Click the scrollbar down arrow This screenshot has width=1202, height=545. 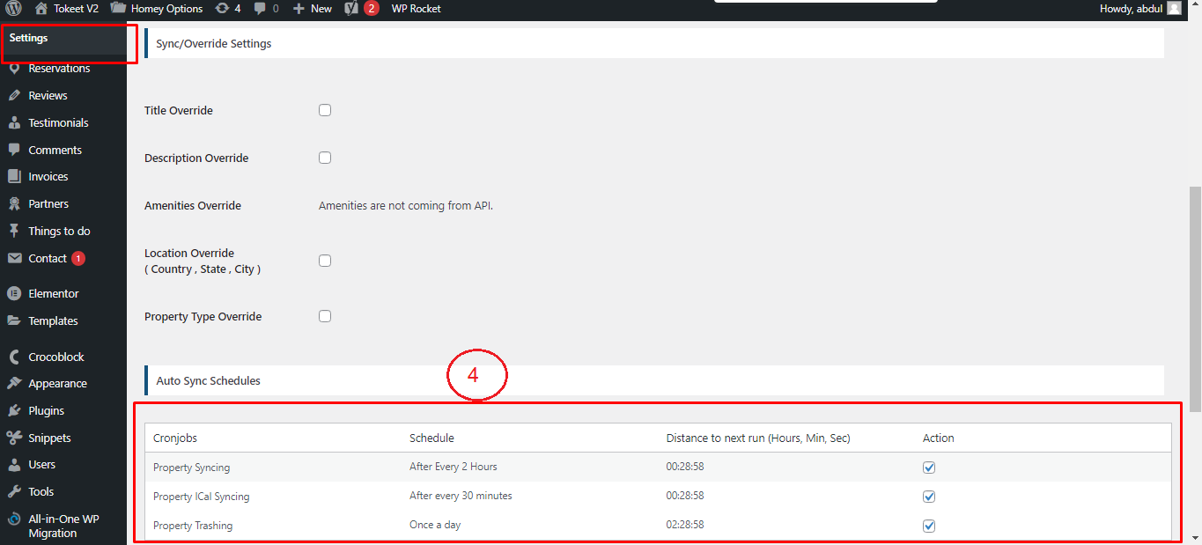[x=1195, y=537]
